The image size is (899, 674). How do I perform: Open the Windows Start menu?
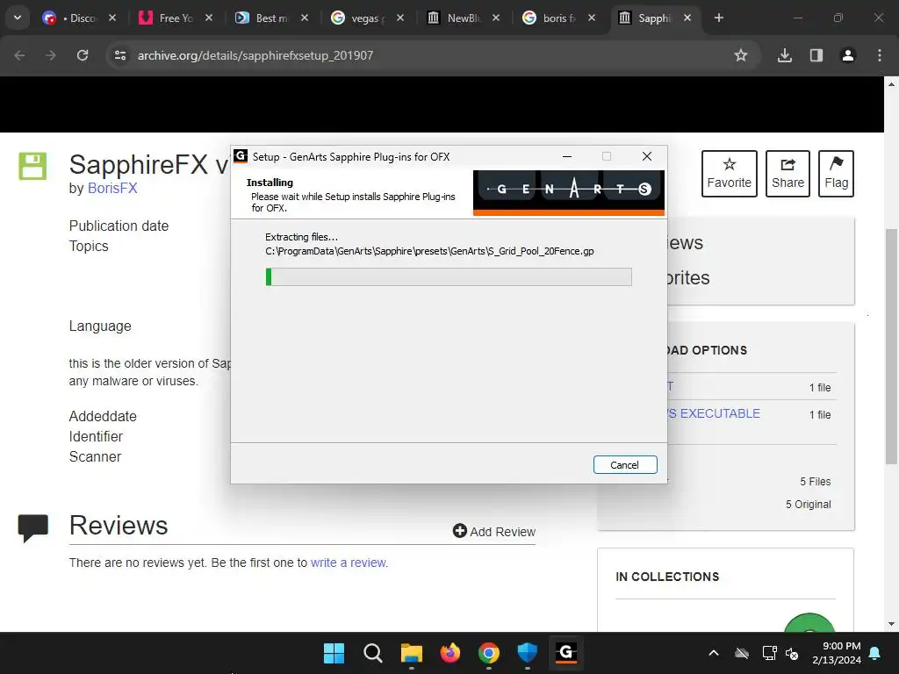(334, 653)
